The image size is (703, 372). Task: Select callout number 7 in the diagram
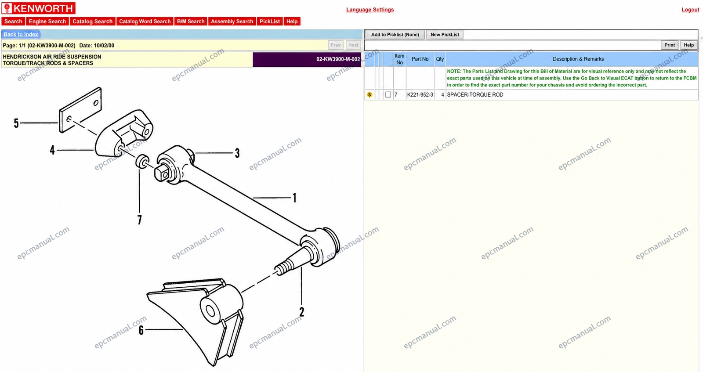tap(140, 220)
